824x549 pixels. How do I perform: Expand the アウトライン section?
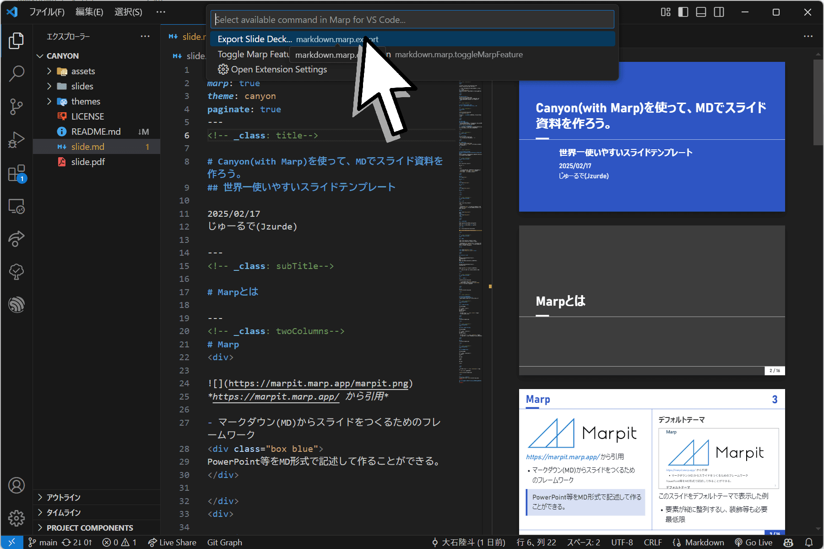tap(63, 497)
